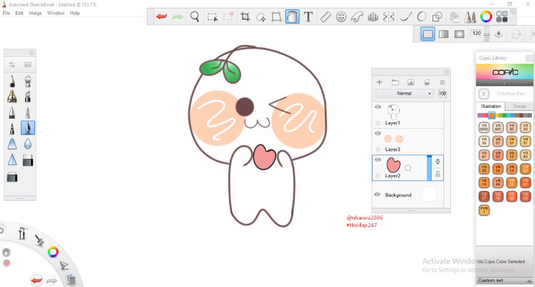Toggle Sample All Layers for fill

[x=498, y=34]
